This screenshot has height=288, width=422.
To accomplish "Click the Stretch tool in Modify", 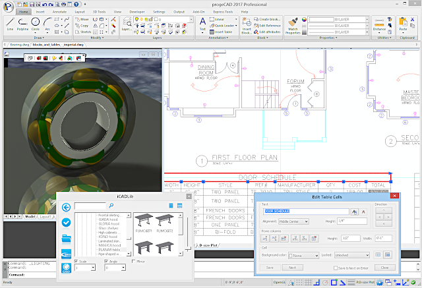I will coord(83,32).
